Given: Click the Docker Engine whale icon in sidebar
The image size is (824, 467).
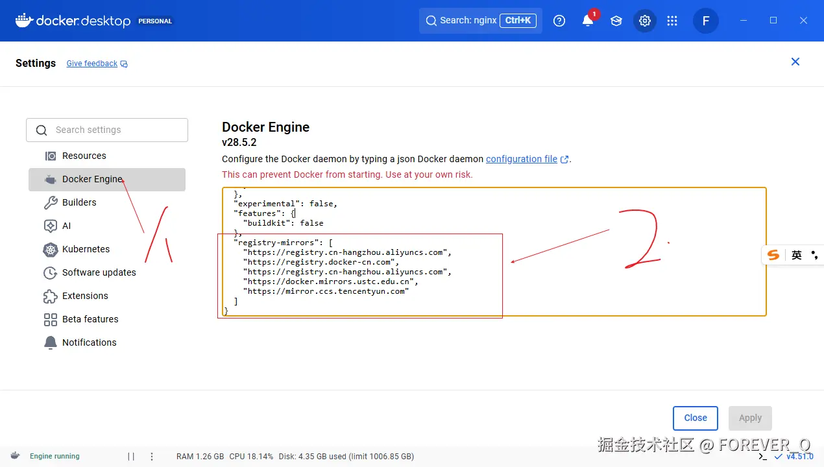Looking at the screenshot, I should (51, 179).
